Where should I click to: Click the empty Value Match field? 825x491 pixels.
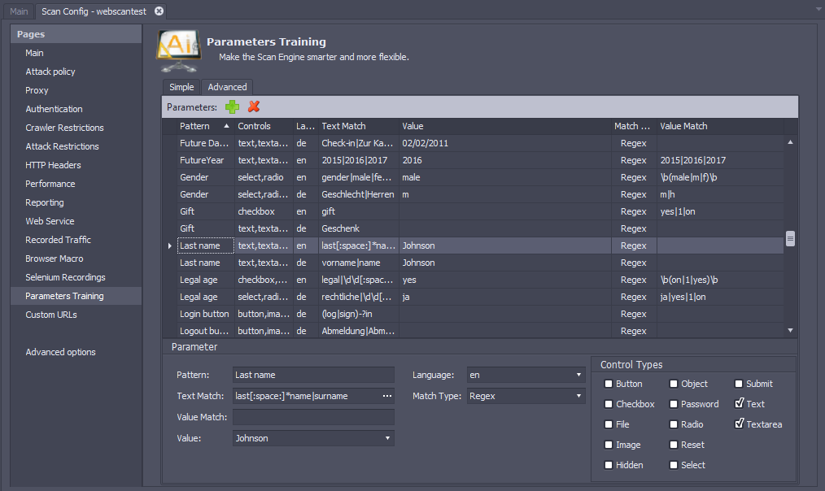313,417
